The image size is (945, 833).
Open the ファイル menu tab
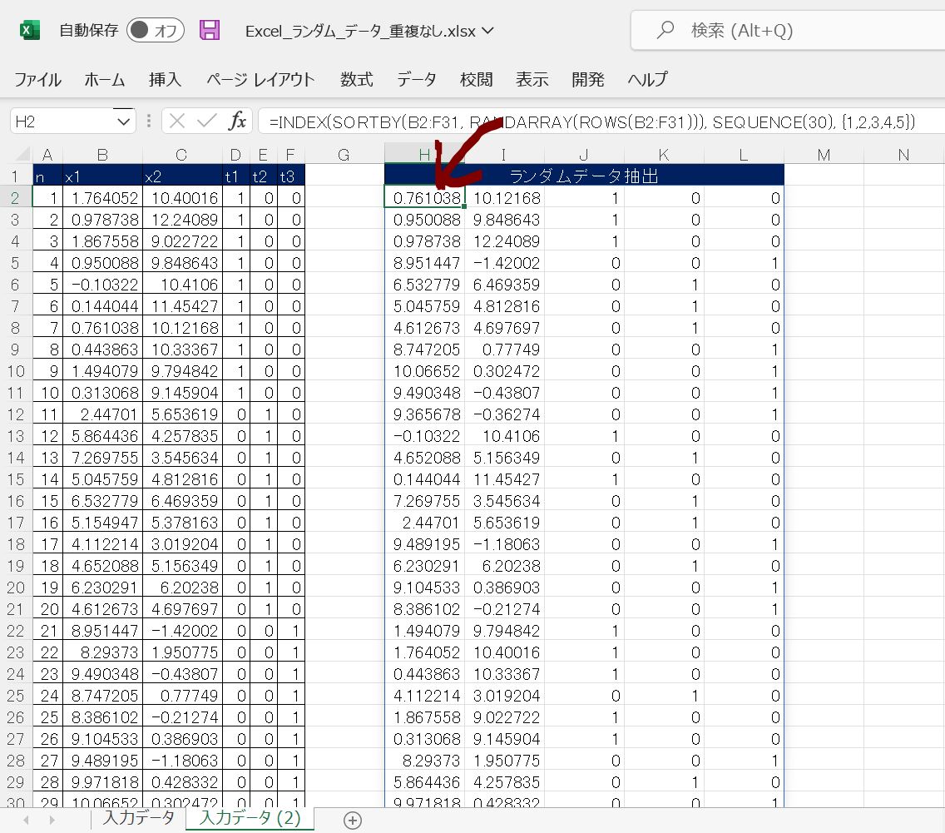click(x=37, y=79)
